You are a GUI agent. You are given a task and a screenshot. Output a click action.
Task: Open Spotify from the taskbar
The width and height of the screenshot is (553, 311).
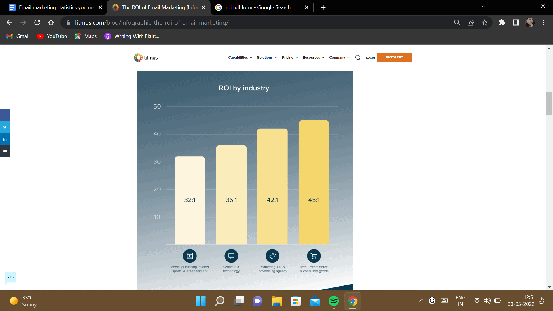pos(334,301)
